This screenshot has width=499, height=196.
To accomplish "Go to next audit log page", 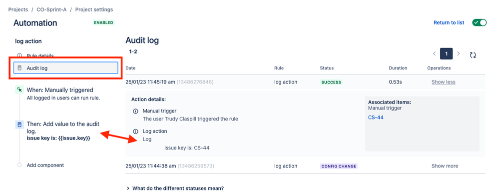I will [x=458, y=53].
